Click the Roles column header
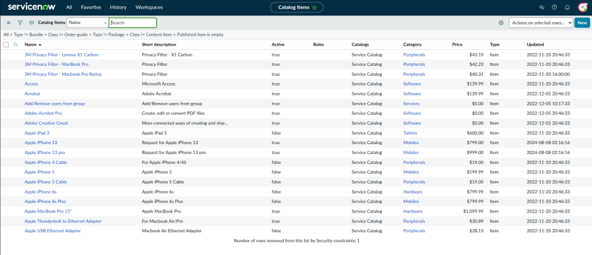 319,44
